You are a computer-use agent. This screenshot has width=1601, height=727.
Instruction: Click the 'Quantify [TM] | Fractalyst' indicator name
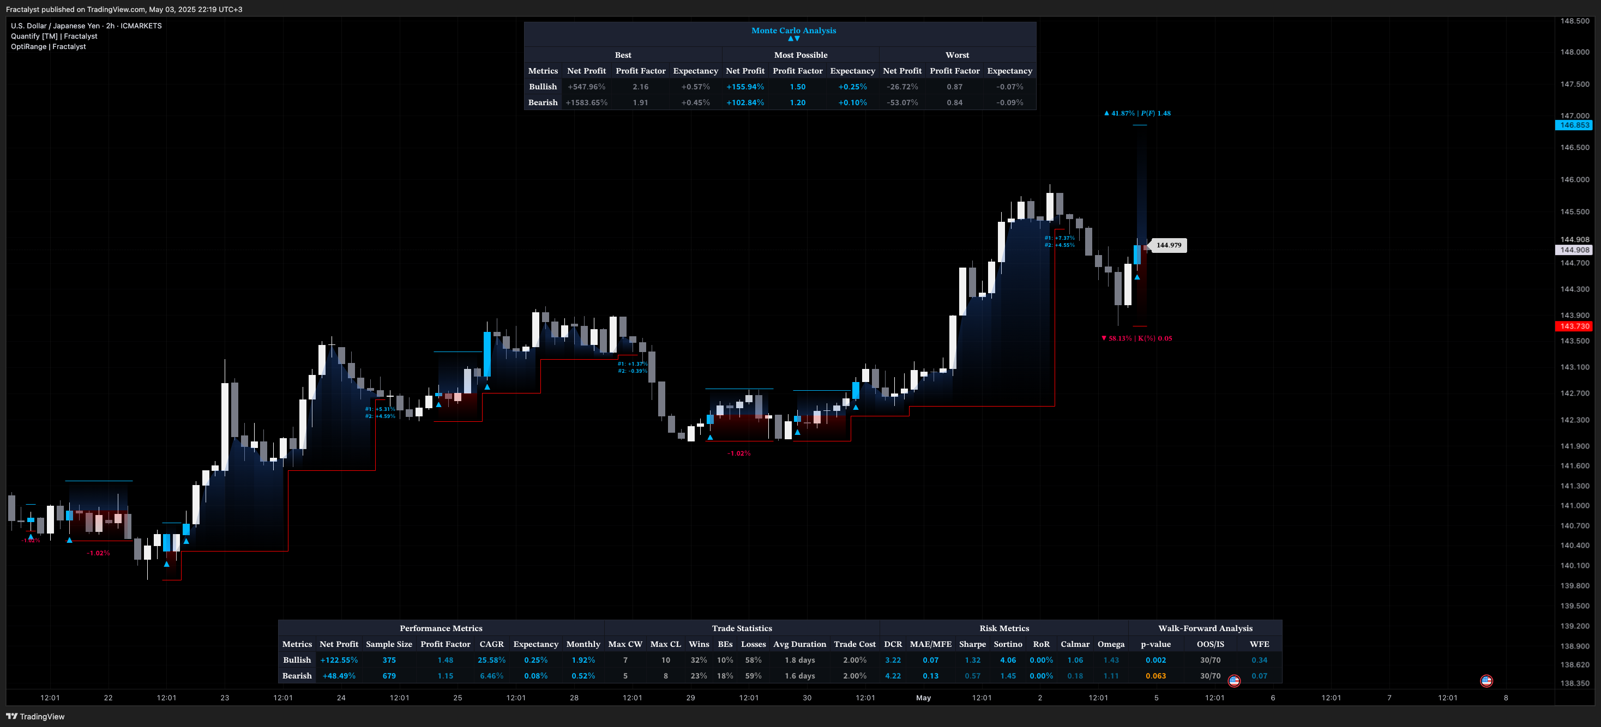point(54,36)
